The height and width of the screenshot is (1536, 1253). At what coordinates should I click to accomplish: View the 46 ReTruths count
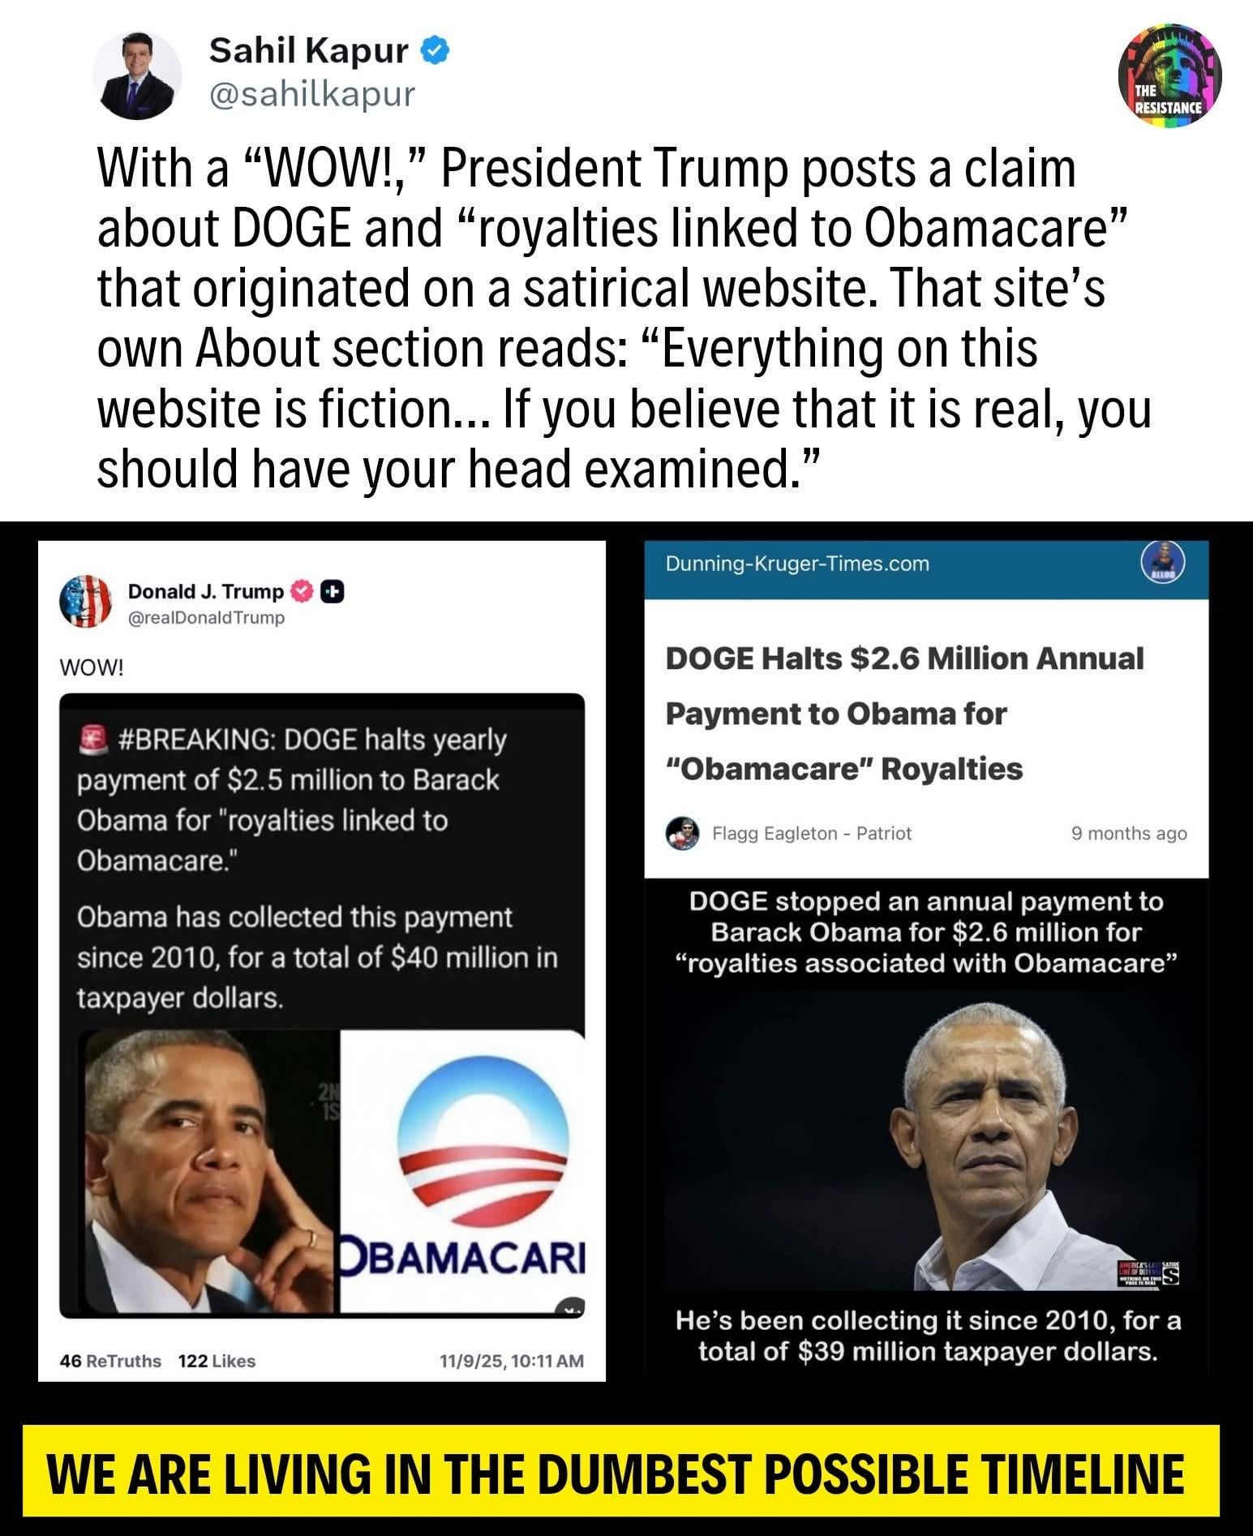pos(110,1361)
